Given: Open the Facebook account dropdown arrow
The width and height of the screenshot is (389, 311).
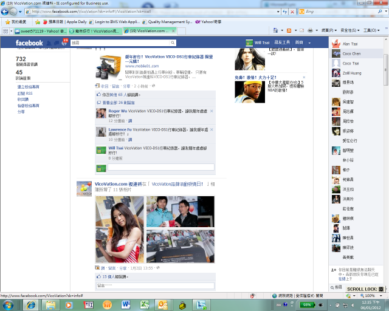Looking at the screenshot, I should 309,43.
